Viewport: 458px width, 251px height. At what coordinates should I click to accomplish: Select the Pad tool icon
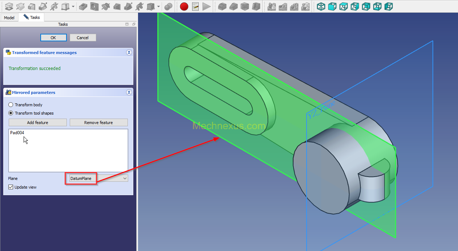coord(9,6)
